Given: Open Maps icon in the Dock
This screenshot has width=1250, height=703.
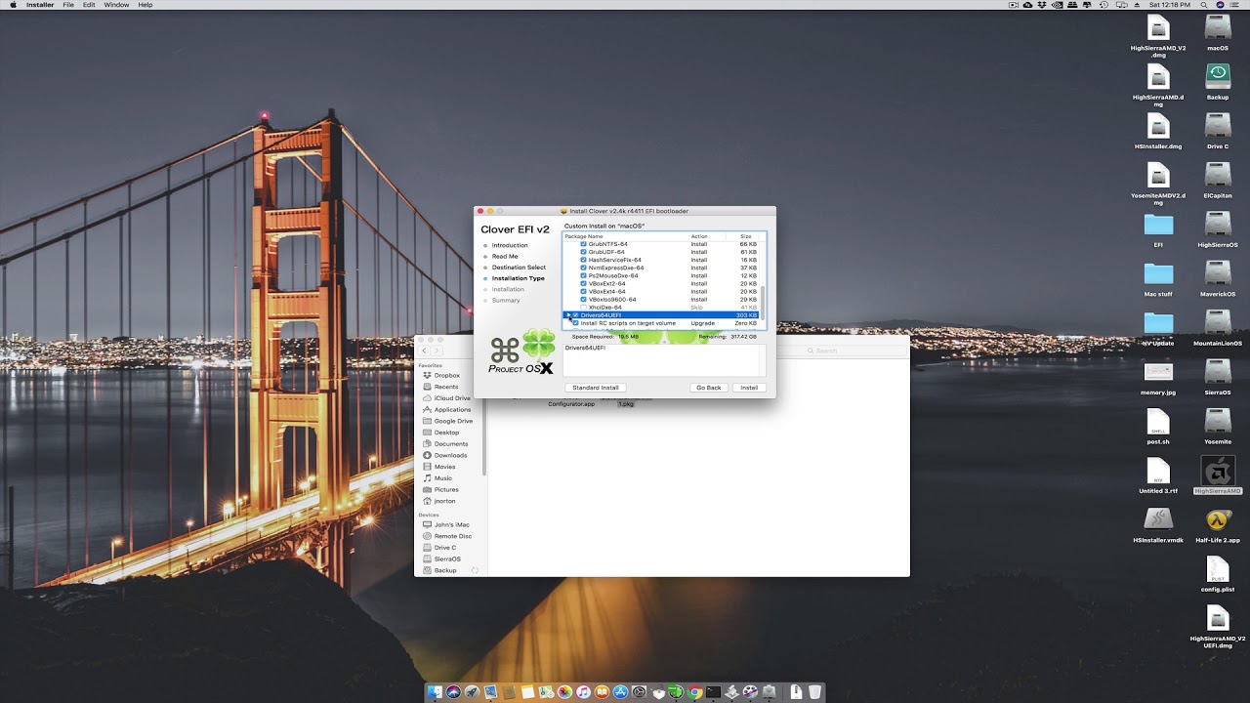Looking at the screenshot, I should pos(546,692).
